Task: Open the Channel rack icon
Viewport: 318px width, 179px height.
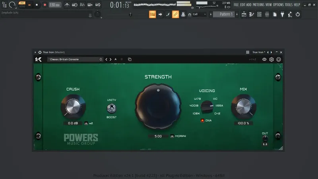Action: (259, 14)
